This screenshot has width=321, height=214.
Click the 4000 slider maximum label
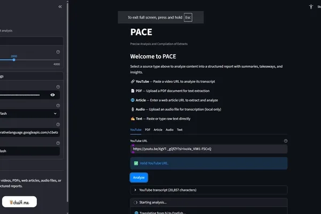tap(57, 64)
